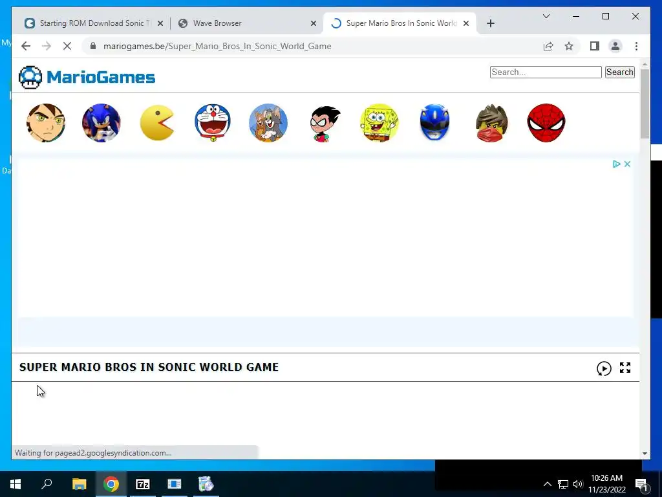Focus the MarioGames Search input field
662x497 pixels.
click(x=546, y=72)
